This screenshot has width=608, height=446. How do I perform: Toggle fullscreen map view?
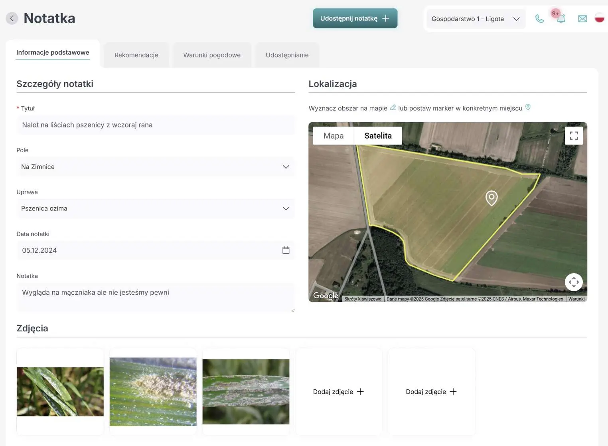pos(574,136)
